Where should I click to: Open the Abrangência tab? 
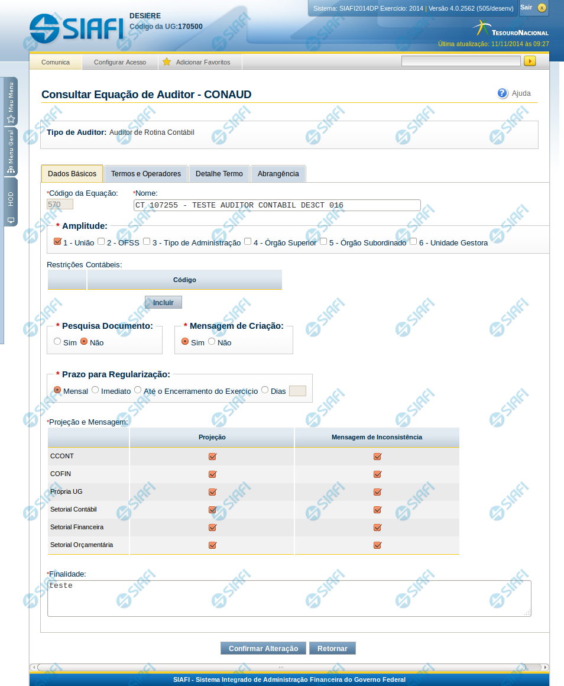(x=278, y=174)
